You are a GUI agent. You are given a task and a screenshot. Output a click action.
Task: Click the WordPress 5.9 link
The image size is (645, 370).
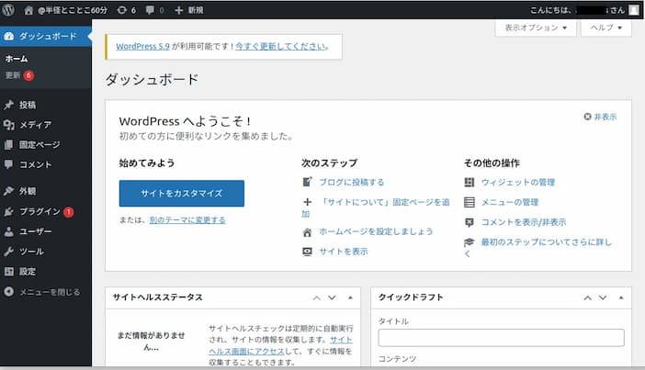[142, 47]
